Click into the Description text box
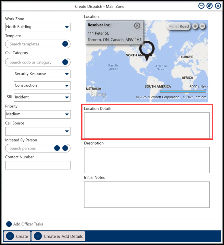The width and height of the screenshot is (224, 245). (x=147, y=160)
